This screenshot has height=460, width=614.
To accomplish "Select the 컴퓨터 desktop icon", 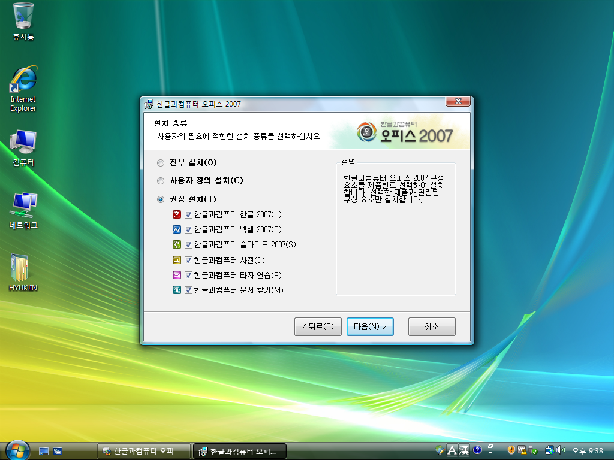I will [23, 148].
